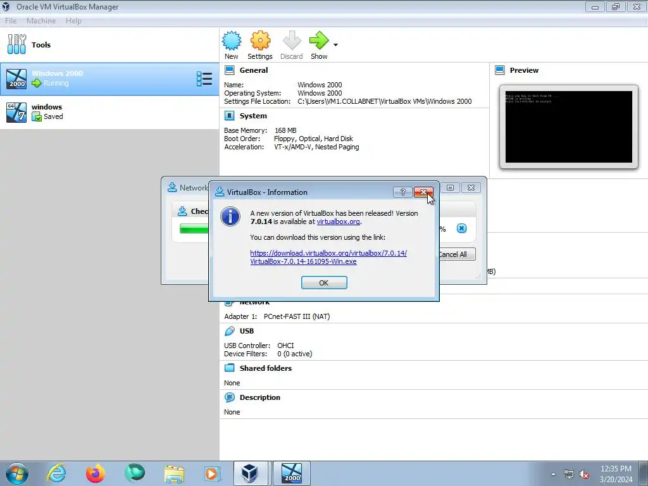Click the Settings File Location path text
The height and width of the screenshot is (486, 648).
coord(384,101)
